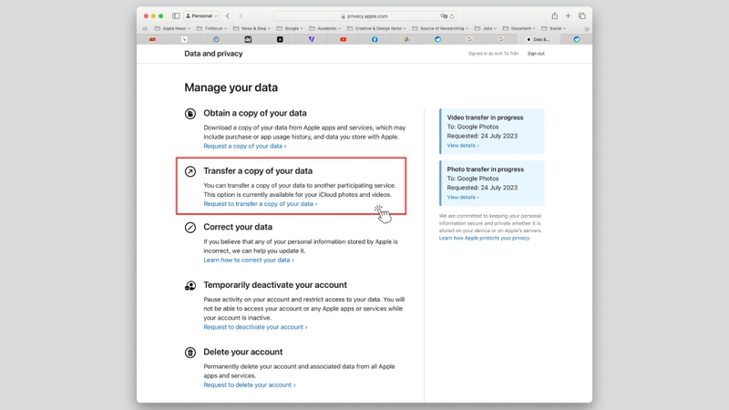Click the privacy.apple.com address bar
Screen dimensions: 729x410
[364, 16]
